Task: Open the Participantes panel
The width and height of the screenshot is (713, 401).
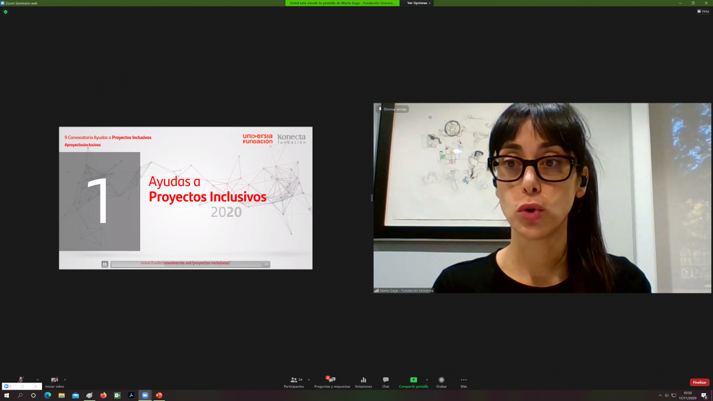Action: coord(294,382)
